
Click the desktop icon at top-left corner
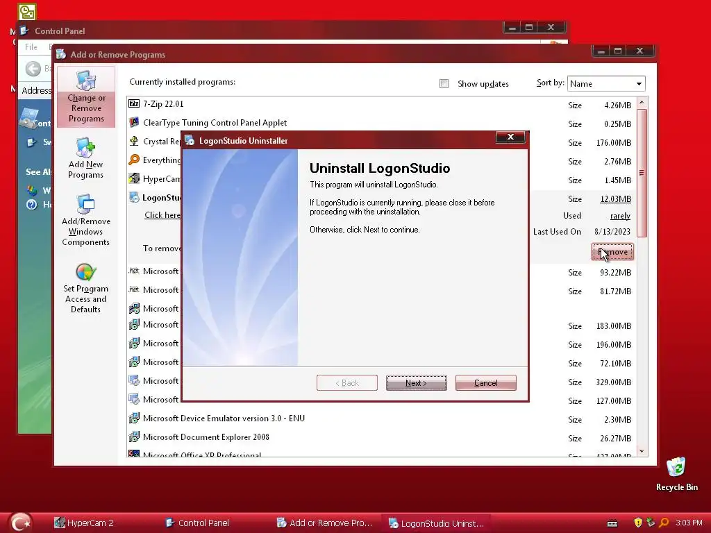27,12
